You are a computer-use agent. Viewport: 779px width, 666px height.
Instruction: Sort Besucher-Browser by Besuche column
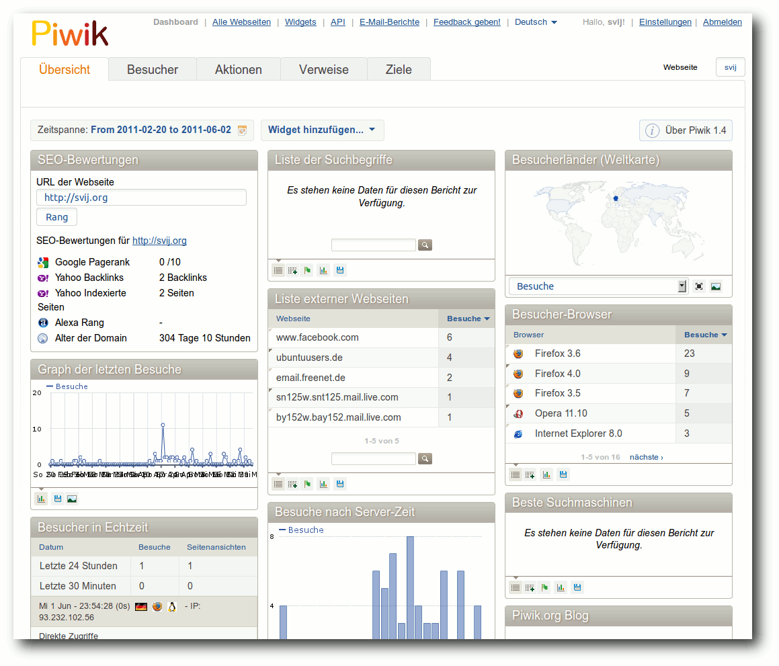[705, 335]
